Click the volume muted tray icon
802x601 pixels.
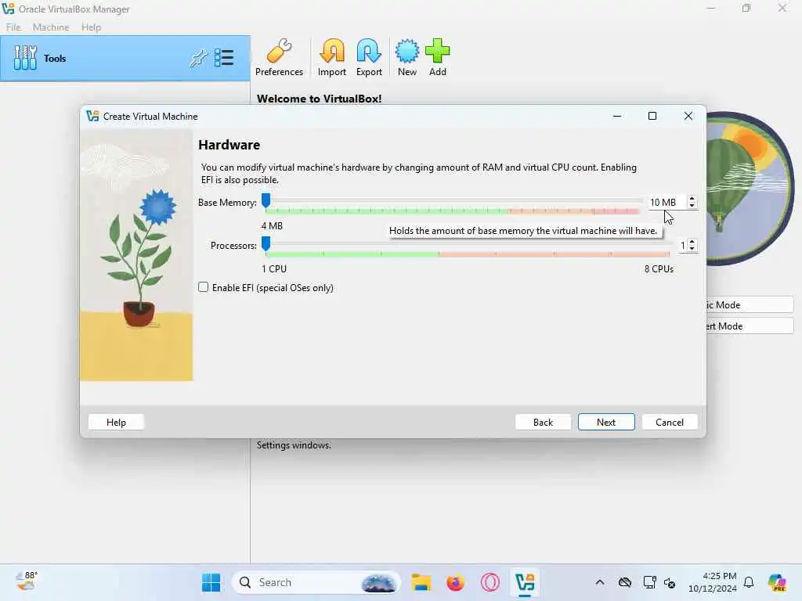coord(670,582)
